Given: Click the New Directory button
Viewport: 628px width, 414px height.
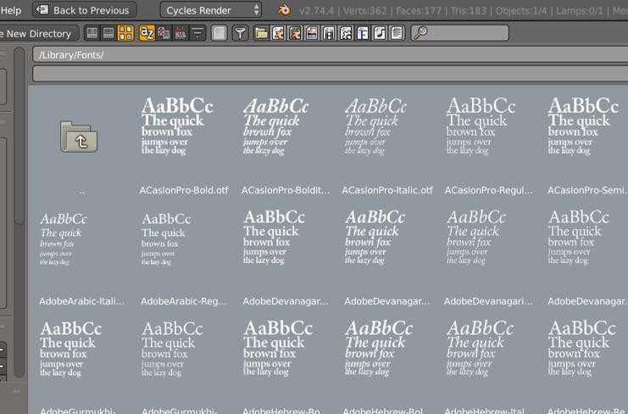Looking at the screenshot, I should (x=38, y=33).
